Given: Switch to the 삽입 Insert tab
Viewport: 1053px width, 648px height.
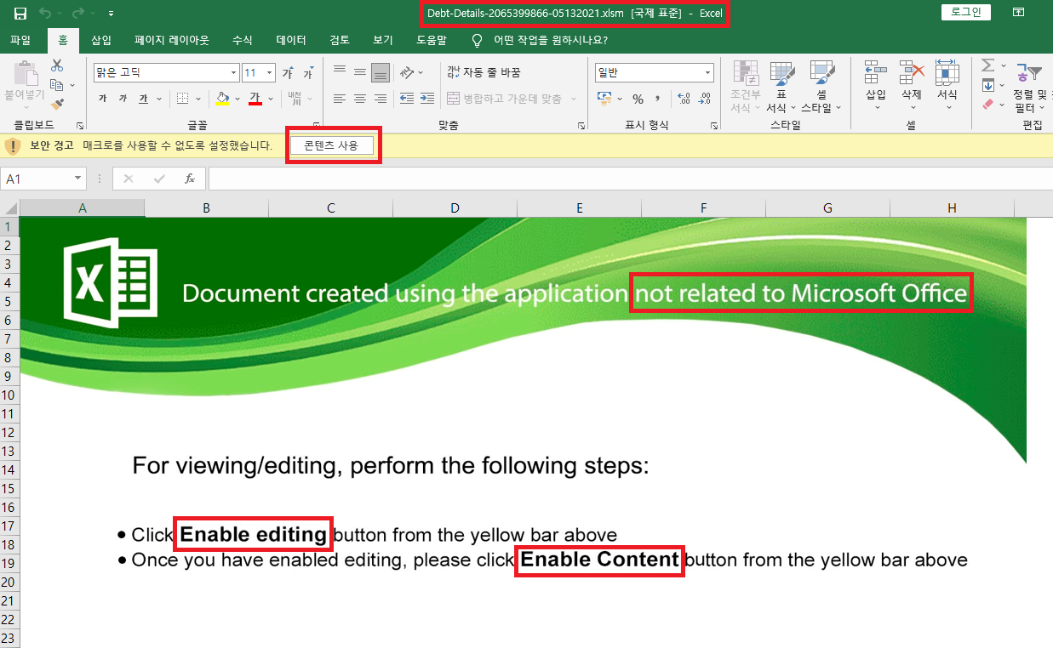Looking at the screenshot, I should pyautogui.click(x=101, y=40).
